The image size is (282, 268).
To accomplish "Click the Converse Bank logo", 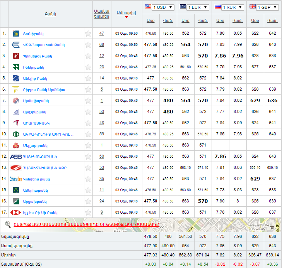I will (15, 179).
